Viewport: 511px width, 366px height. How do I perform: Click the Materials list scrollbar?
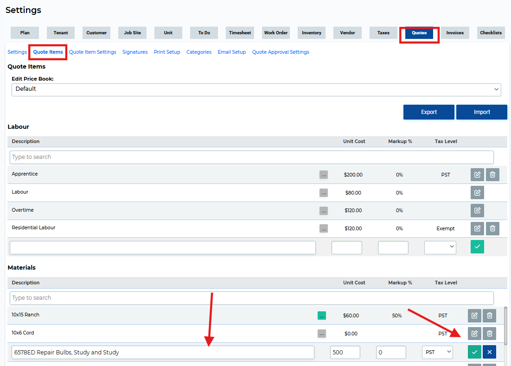(505, 326)
